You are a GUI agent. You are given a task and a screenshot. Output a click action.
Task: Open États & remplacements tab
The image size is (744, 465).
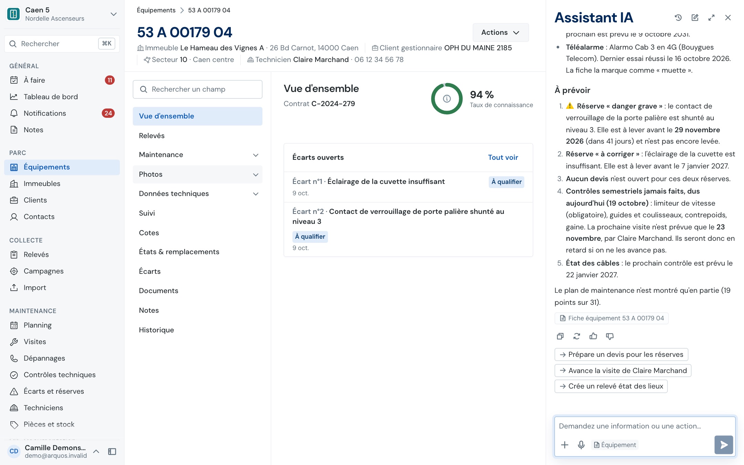point(197,252)
